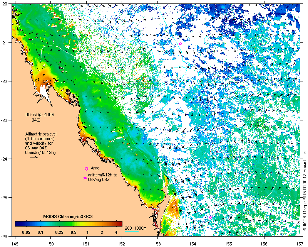Click the Altimetric sealevel caption text
This screenshot has width=308, height=247.
tap(41, 134)
